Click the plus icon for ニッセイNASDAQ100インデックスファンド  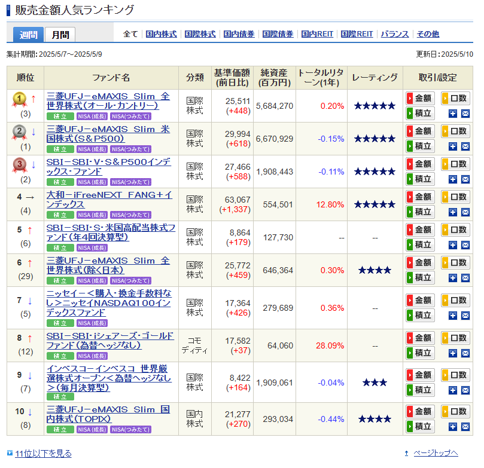pos(452,316)
